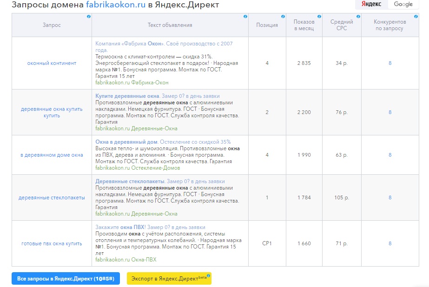The image size is (429, 287).
Task: Open query link в деревянном доме окна
Action: pyautogui.click(x=52, y=155)
